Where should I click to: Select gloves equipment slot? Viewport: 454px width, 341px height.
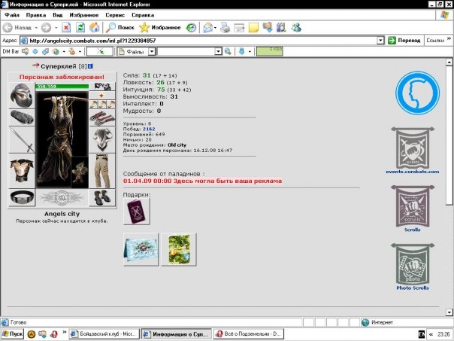(x=102, y=117)
